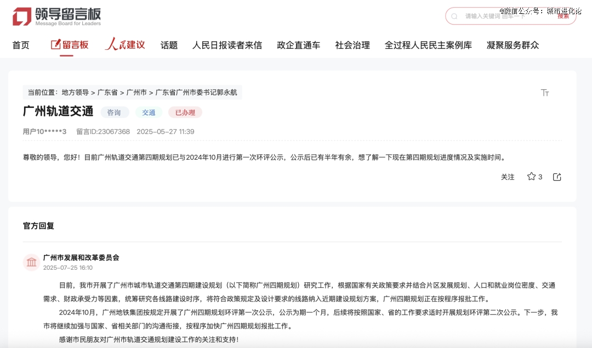The image size is (592, 348).
Task: Open the 留言板 tab with pencil icon
Action: click(70, 45)
